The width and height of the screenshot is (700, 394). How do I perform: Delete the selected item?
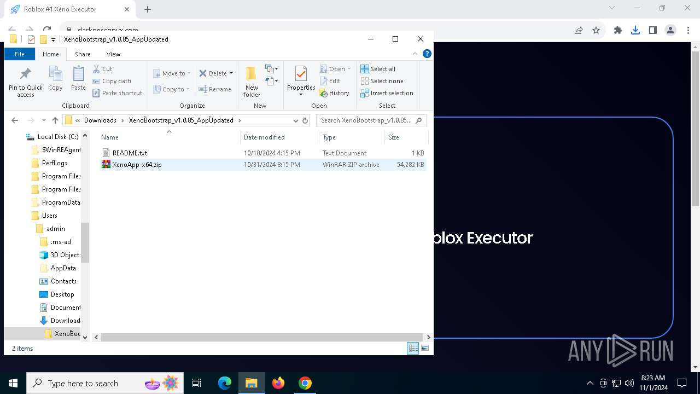point(213,73)
